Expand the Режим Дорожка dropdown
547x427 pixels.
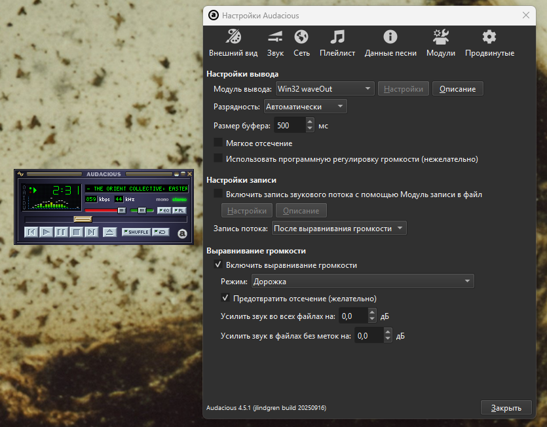(362, 282)
